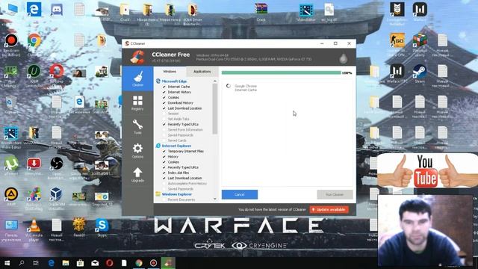Click the cleaner list scrollbar up arrow

click(x=215, y=81)
